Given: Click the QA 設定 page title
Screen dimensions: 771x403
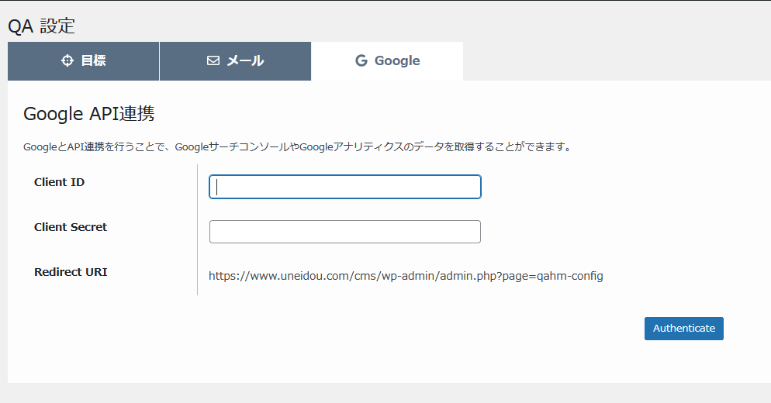Looking at the screenshot, I should coord(41,26).
